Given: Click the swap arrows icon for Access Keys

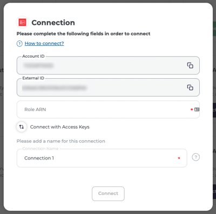Looking at the screenshot, I should [x=22, y=127].
